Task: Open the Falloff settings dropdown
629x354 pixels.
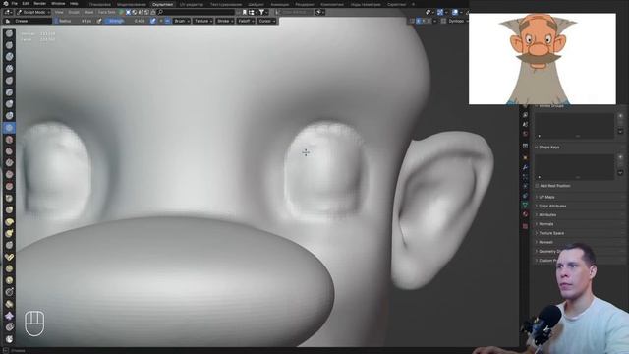Action: [246, 21]
